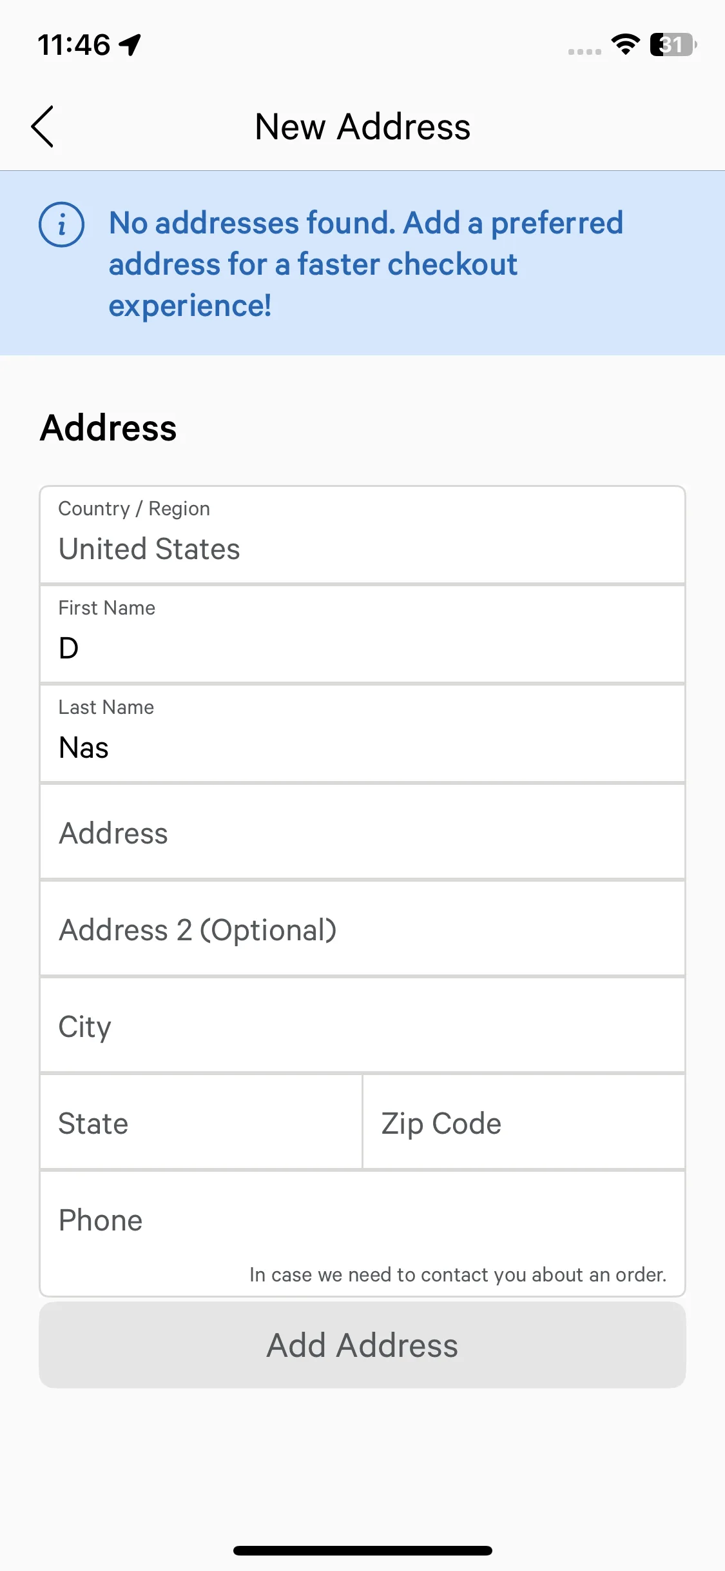
Task: Tap the location arrow beside time
Action: point(130,45)
